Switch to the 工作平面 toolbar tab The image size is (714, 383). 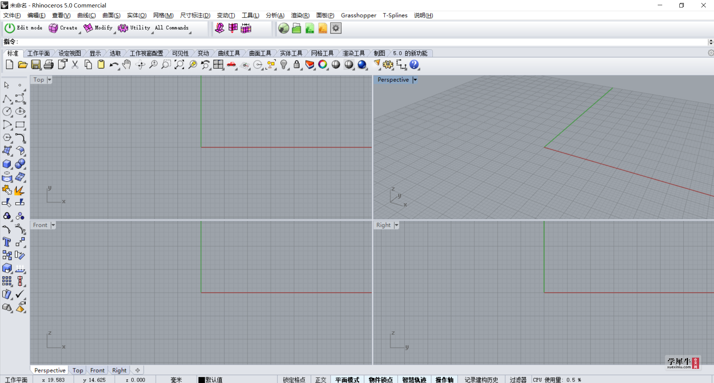tap(38, 53)
